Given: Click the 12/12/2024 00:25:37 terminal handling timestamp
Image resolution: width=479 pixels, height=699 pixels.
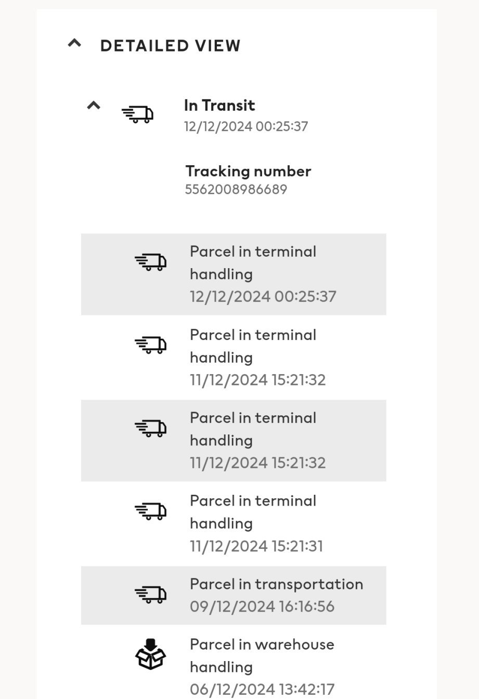Looking at the screenshot, I should (263, 296).
